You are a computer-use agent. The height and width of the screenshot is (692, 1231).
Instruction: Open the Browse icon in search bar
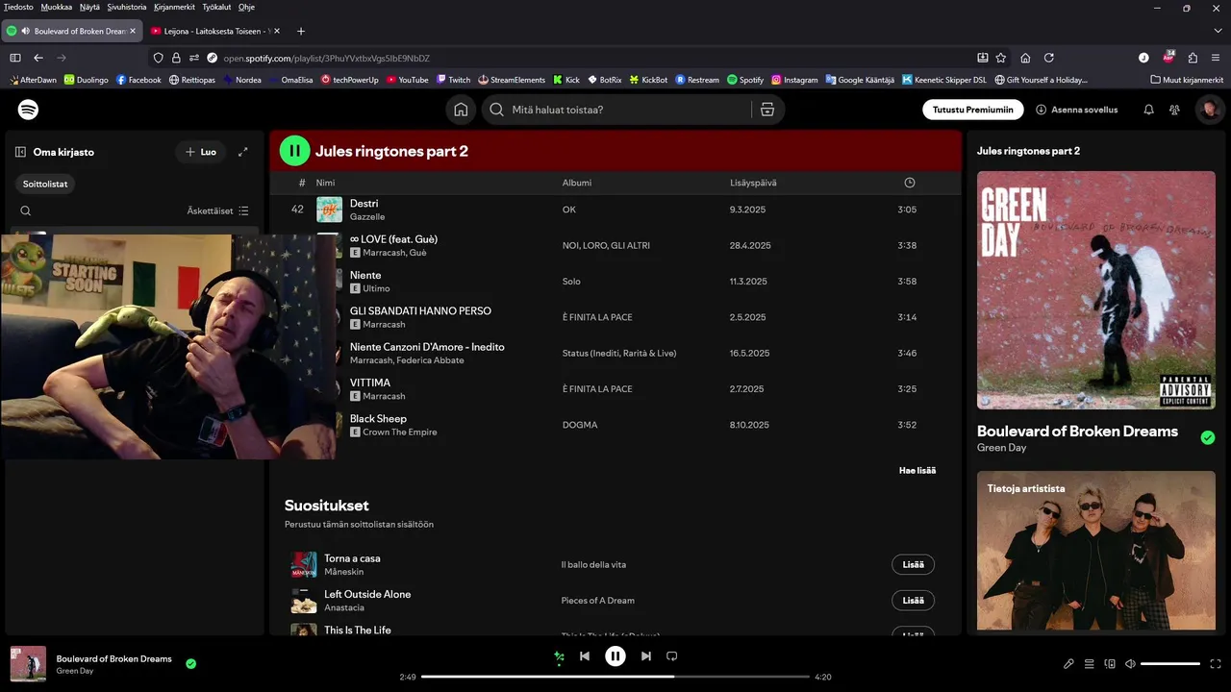point(767,110)
